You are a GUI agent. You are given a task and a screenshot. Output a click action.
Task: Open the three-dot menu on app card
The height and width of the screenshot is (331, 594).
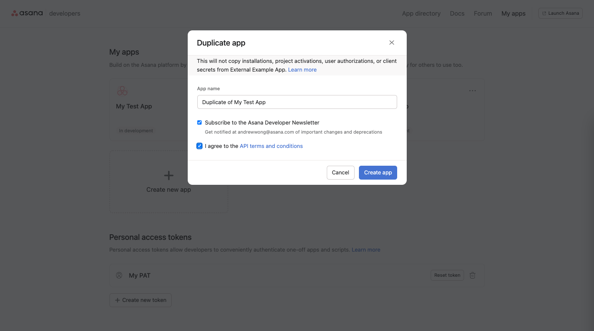coord(472,91)
